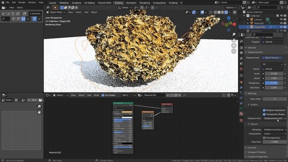Click the Vector Default input button
288x162 pixels.
272,69
